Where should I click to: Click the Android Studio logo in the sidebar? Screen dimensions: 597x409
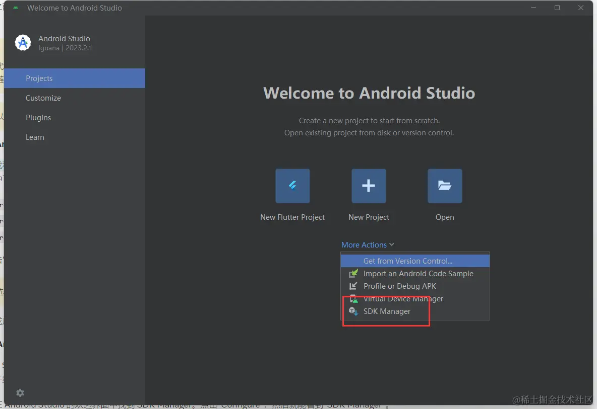pyautogui.click(x=23, y=43)
